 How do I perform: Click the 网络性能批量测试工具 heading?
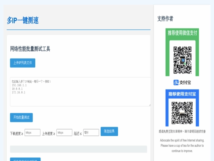[x=30, y=49]
